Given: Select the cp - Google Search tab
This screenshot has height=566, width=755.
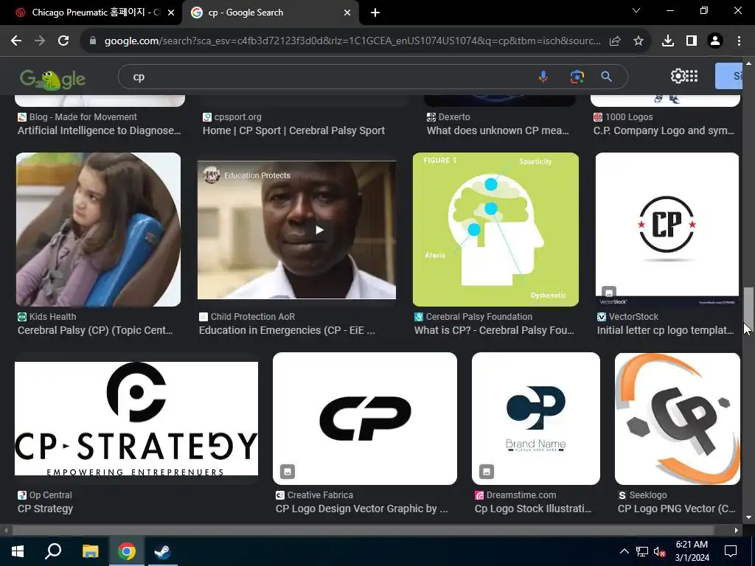Looking at the screenshot, I should coord(270,13).
